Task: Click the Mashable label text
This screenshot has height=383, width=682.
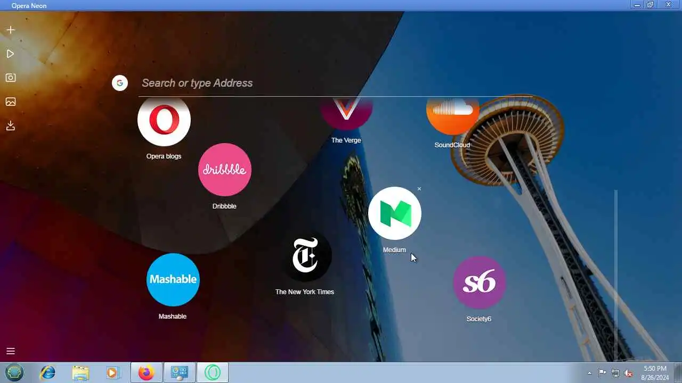Action: pos(173,317)
